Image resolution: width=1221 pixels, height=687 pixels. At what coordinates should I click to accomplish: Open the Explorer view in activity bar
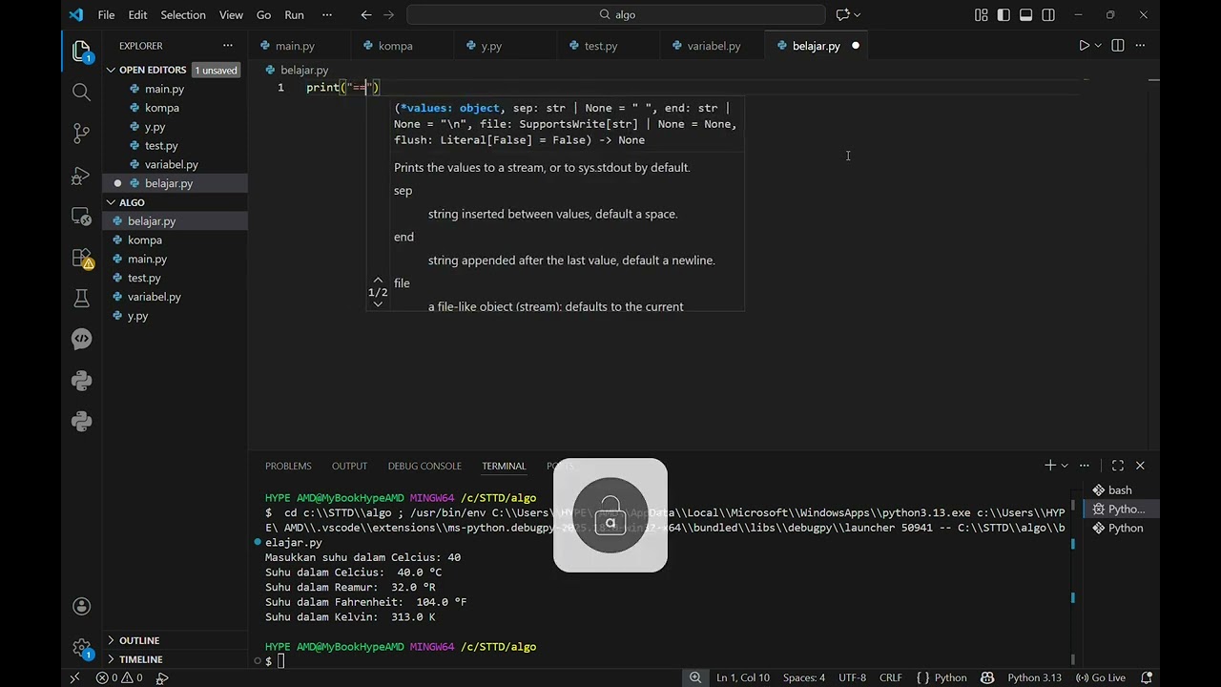(81, 50)
